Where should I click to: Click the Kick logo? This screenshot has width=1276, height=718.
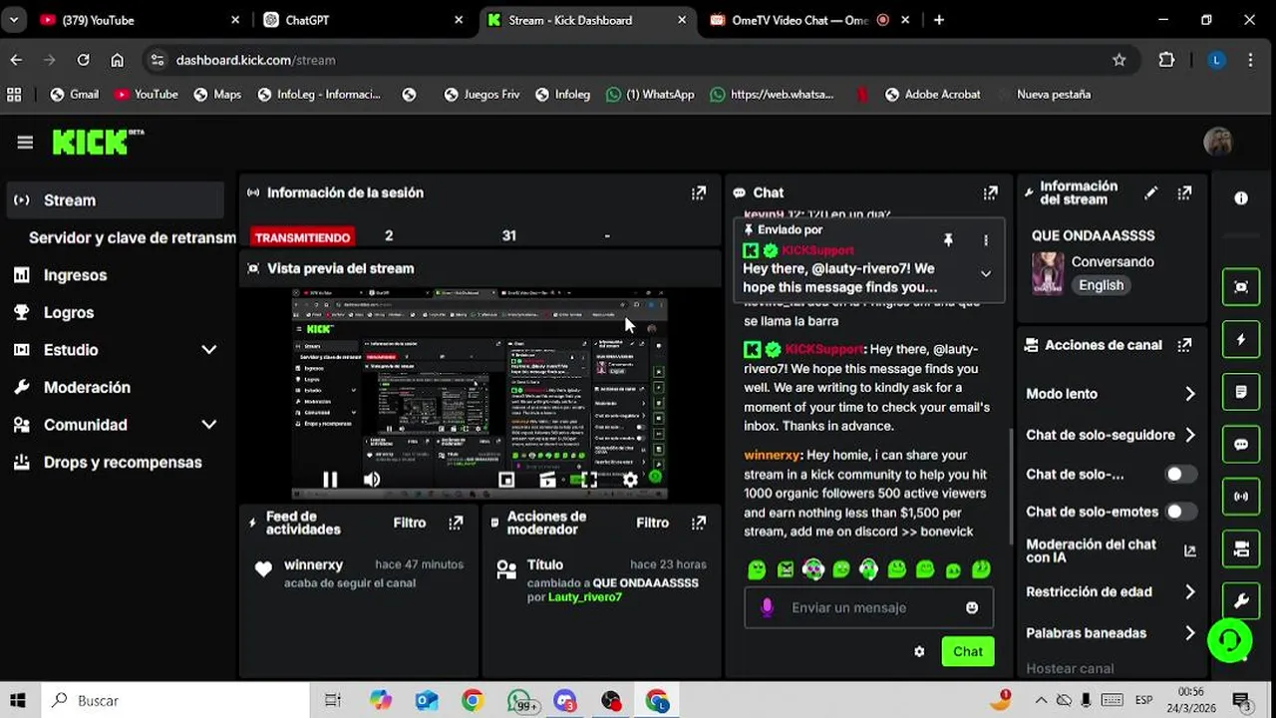point(98,142)
